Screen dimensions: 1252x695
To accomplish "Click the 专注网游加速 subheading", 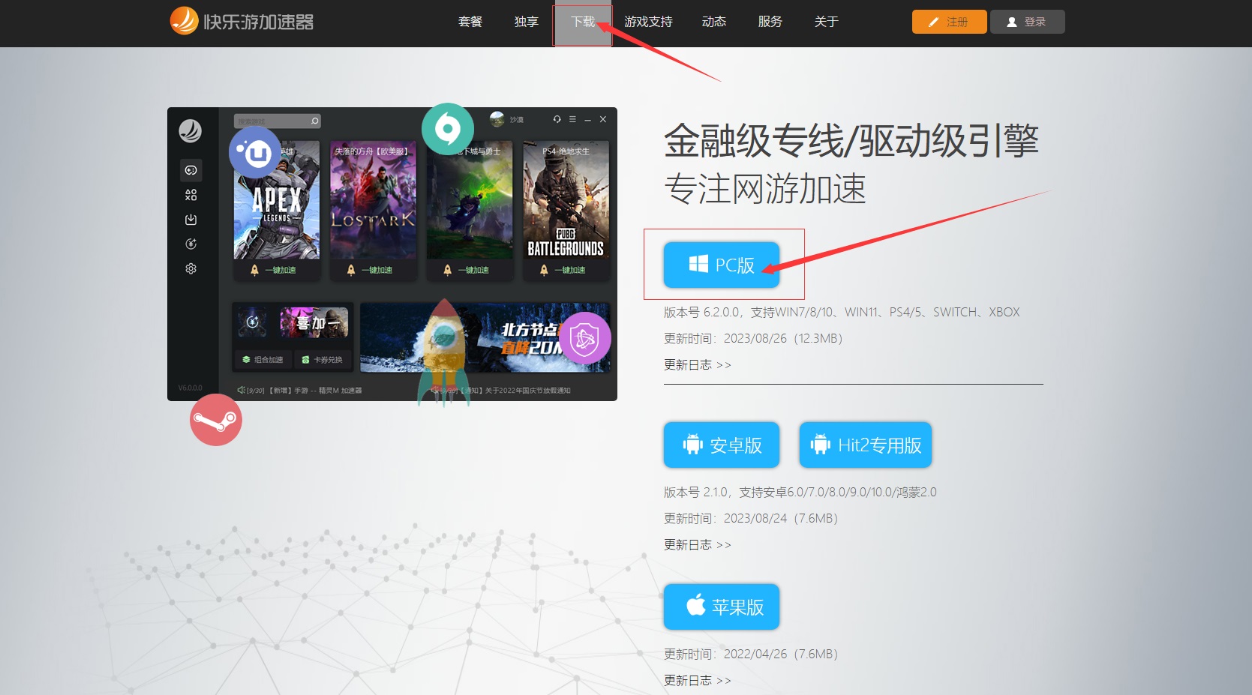I will (765, 188).
